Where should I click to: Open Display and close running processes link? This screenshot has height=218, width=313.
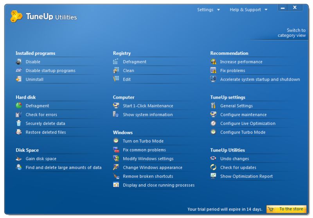158,185
